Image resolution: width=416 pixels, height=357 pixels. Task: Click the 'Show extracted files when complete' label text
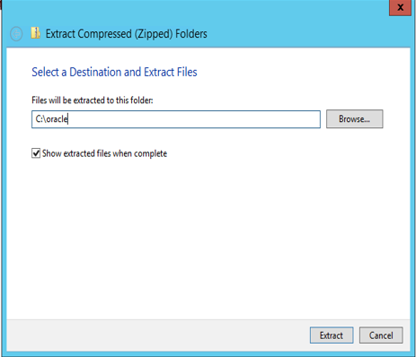click(104, 153)
